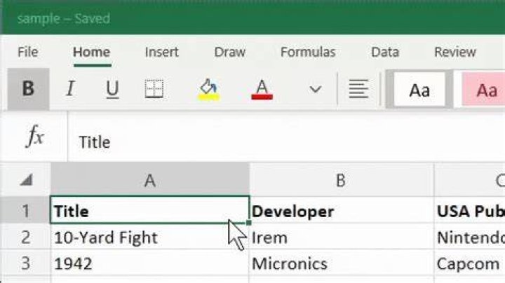Open the text alignment tool

[x=358, y=89]
